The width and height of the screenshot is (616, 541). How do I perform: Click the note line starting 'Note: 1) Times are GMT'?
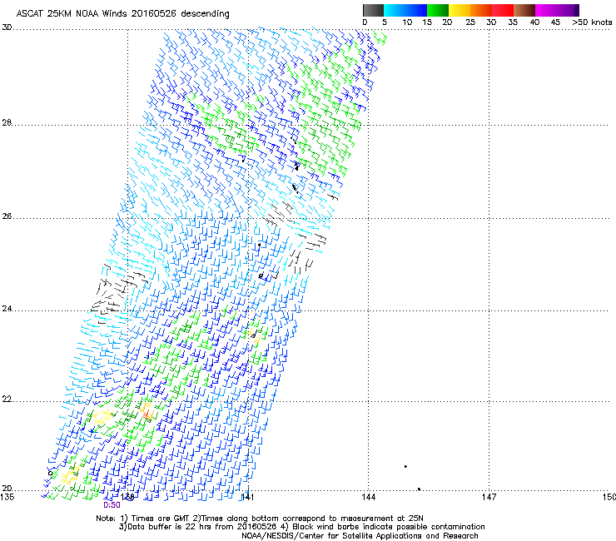[260, 519]
